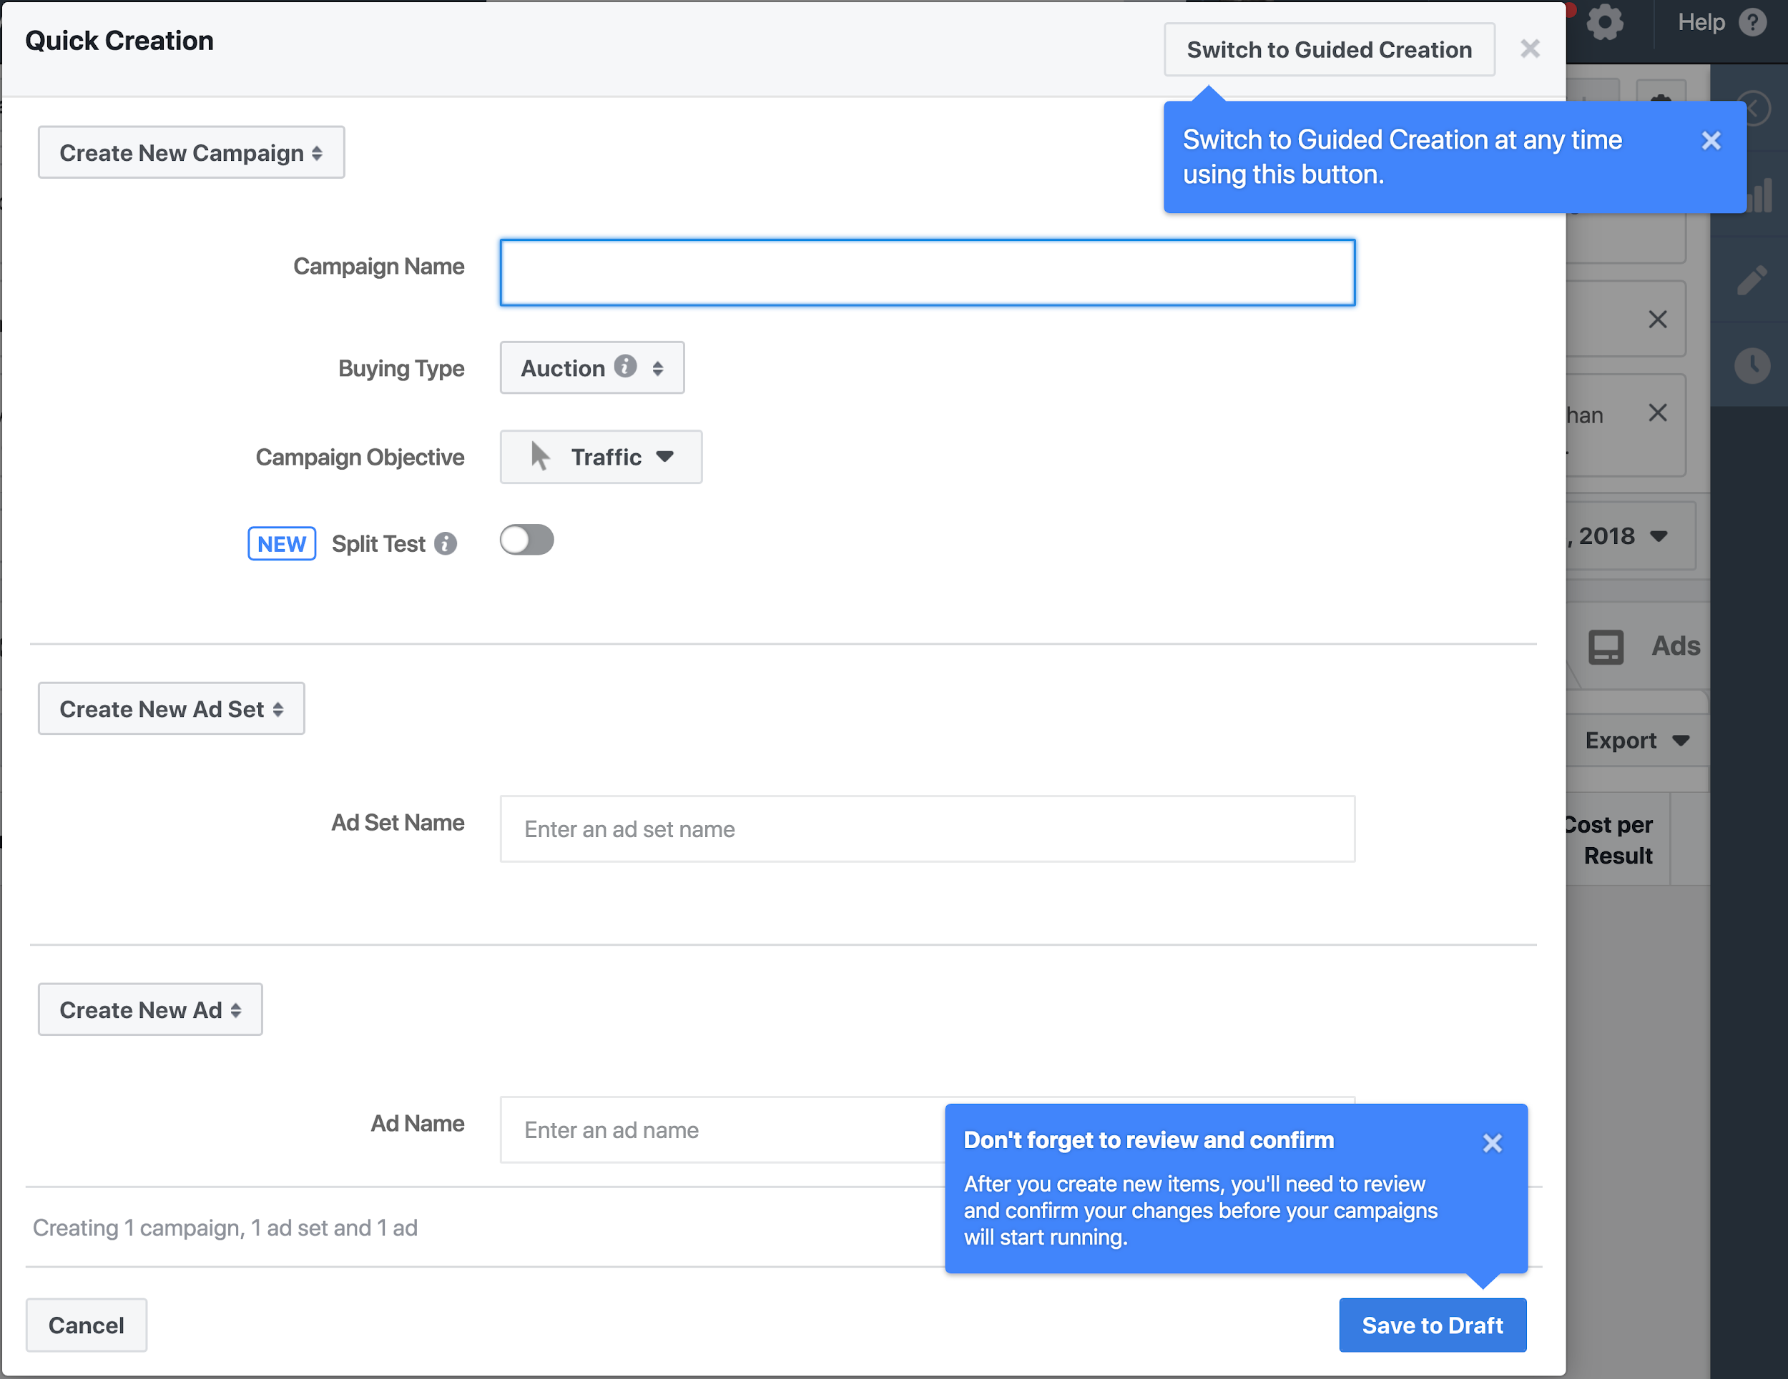This screenshot has width=1788, height=1379.
Task: Expand the Campaign Objective dropdown
Action: click(600, 456)
